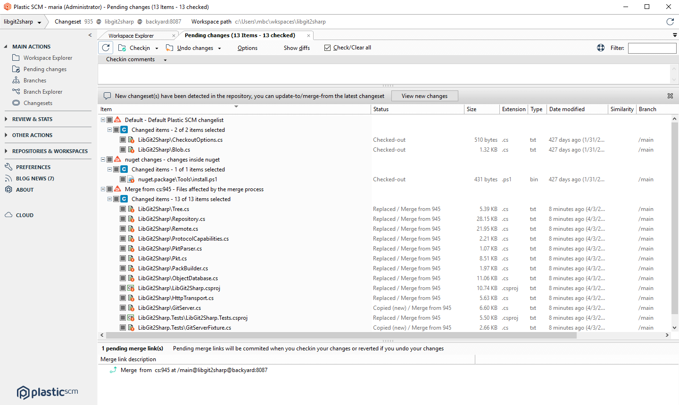Click the icon left of the Filter label
The image size is (679, 405).
[601, 48]
